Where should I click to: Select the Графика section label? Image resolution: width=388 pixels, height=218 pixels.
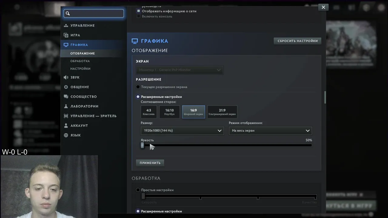[x=79, y=45]
